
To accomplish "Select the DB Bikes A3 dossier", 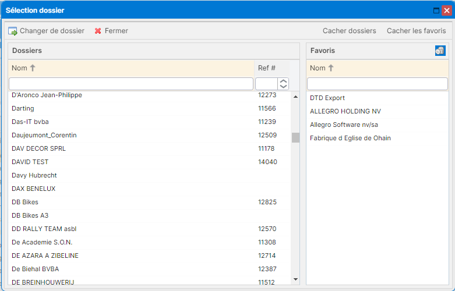I will coord(149,216).
